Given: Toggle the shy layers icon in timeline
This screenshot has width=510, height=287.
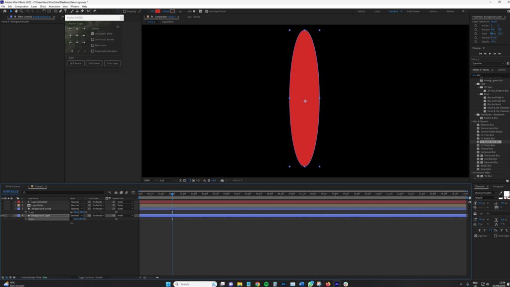Looking at the screenshot, I should click(x=116, y=193).
